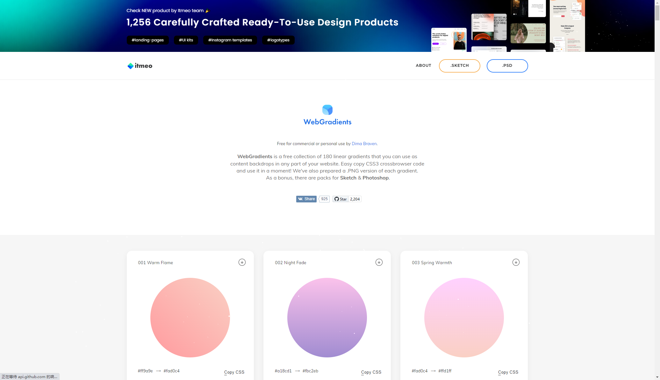Open the ABOUT menu item

point(423,66)
